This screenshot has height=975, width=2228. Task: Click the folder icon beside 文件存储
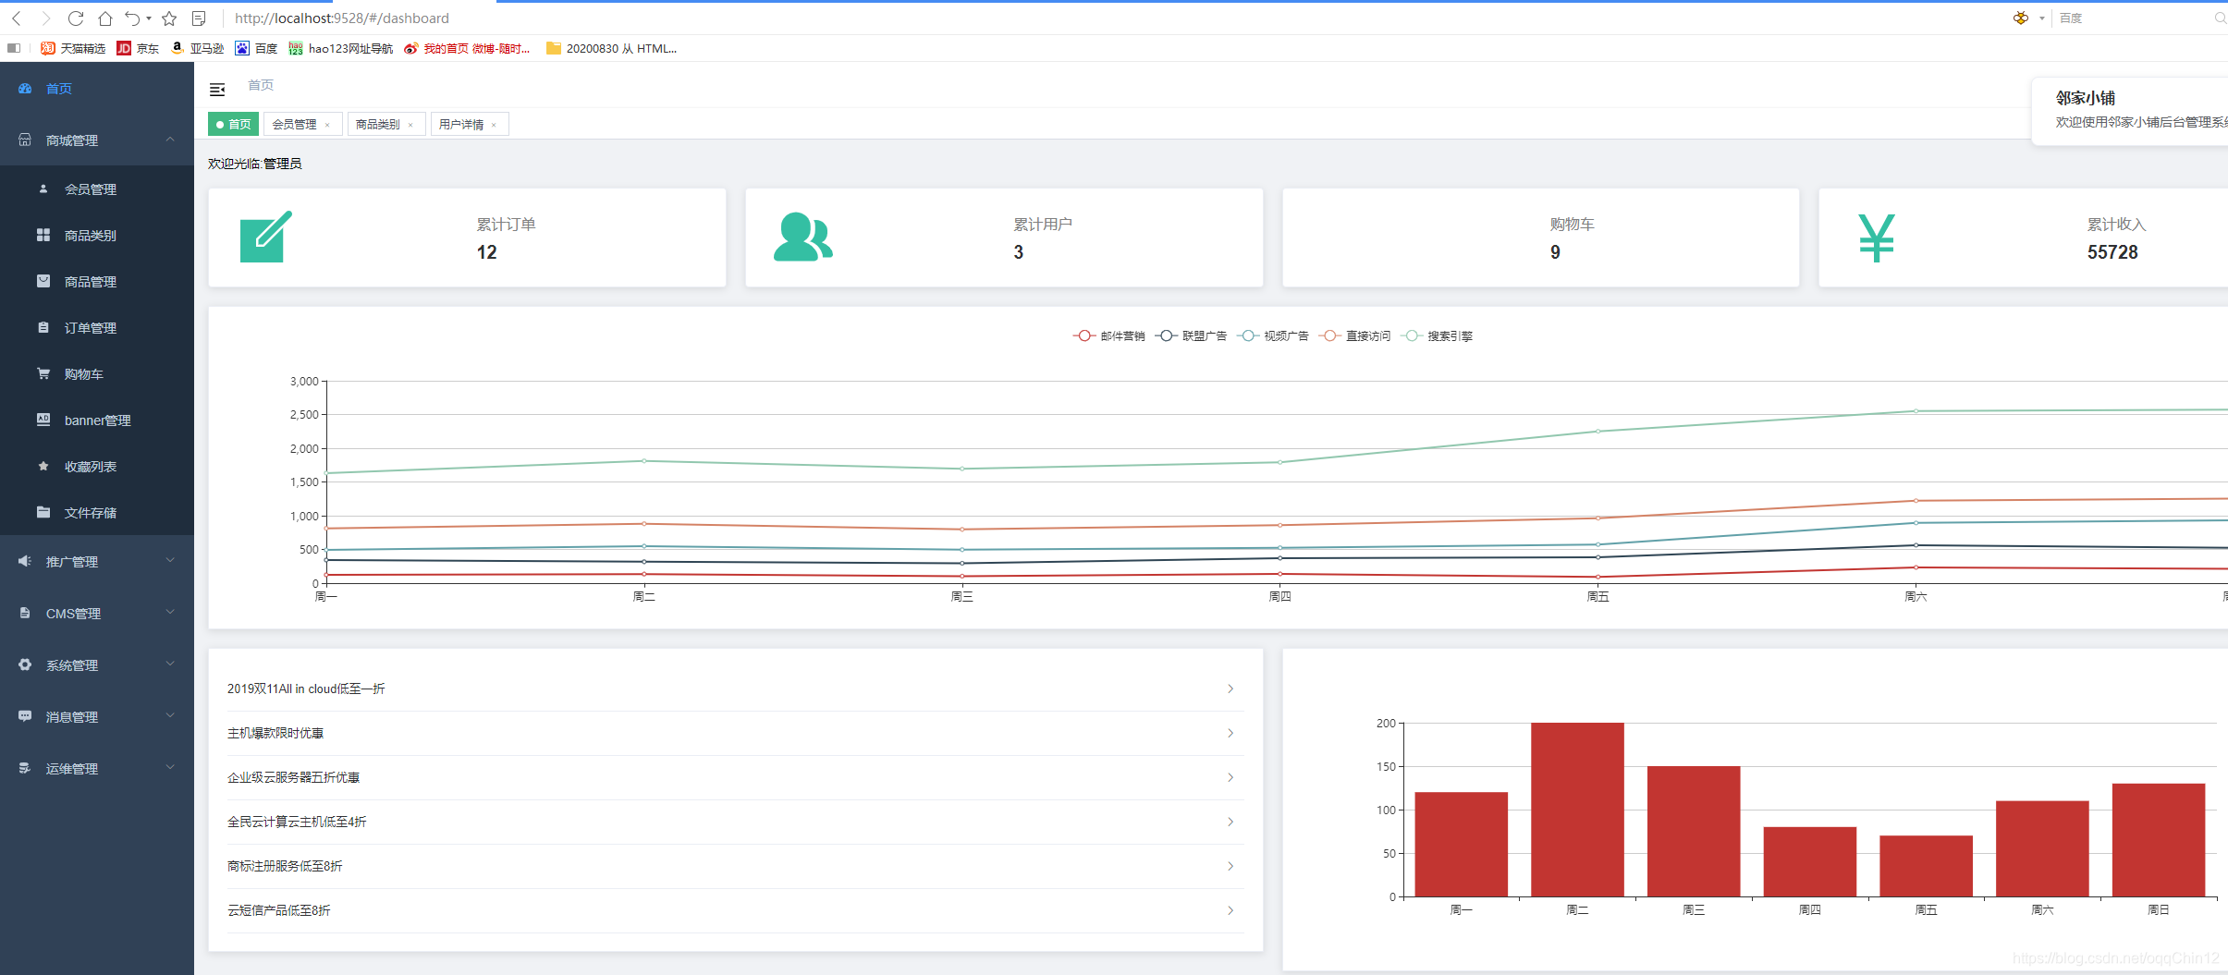pos(43,512)
